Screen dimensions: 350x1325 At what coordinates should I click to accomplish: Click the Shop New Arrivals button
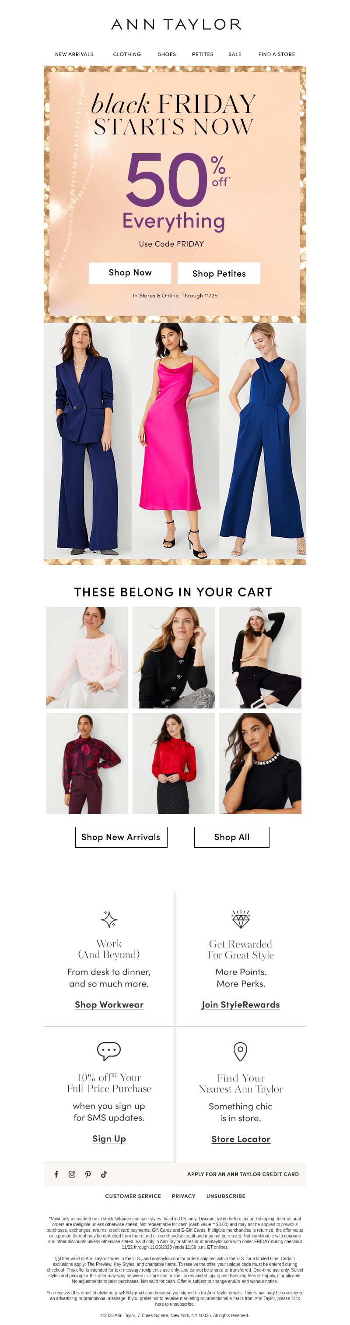point(121,837)
